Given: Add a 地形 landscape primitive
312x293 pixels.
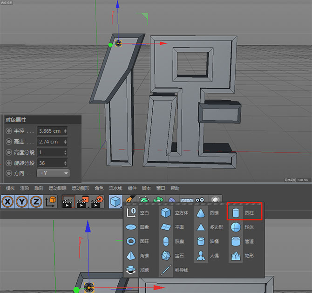Looking at the screenshot, I should [x=242, y=256].
